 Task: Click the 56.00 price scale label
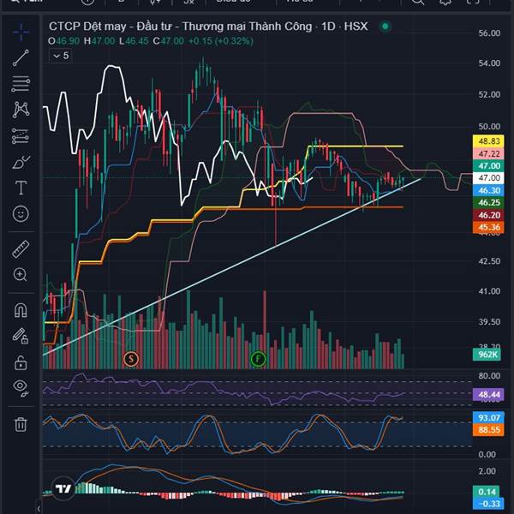489,33
